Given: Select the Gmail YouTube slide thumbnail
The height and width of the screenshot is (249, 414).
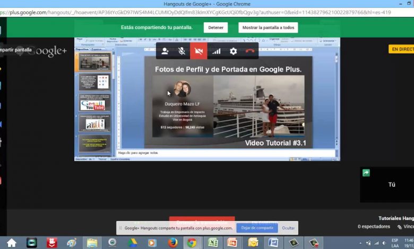Looking at the screenshot, I should point(94,102).
